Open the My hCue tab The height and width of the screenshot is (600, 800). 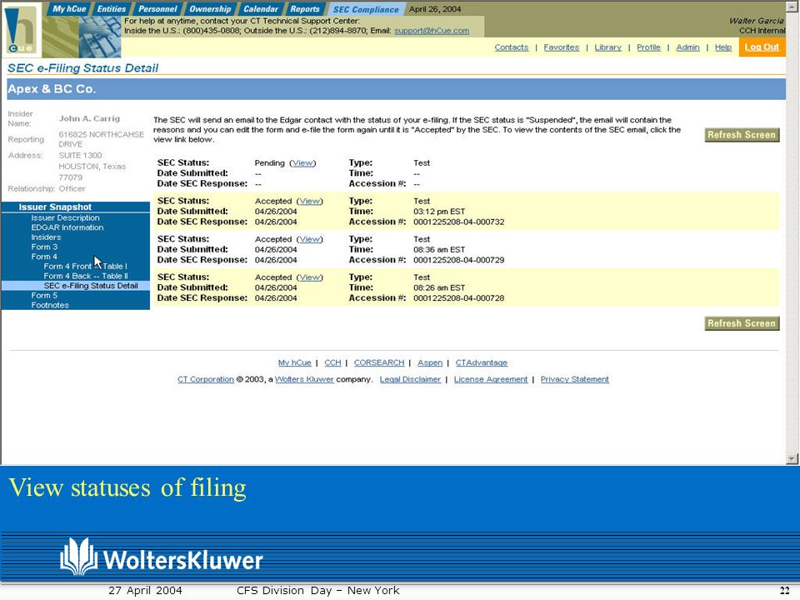[69, 8]
